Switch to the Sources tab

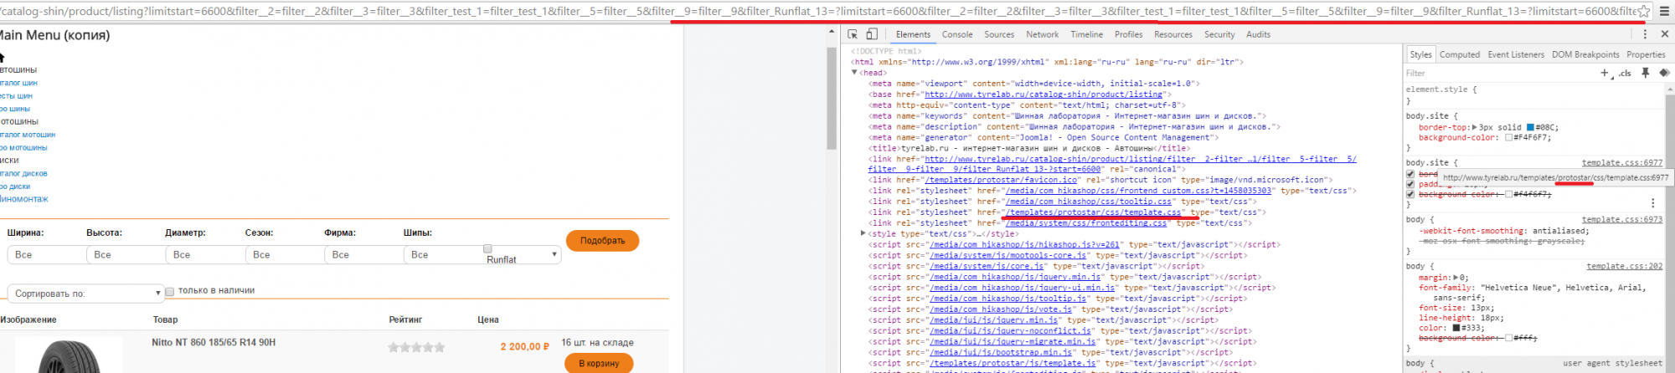pos(999,34)
